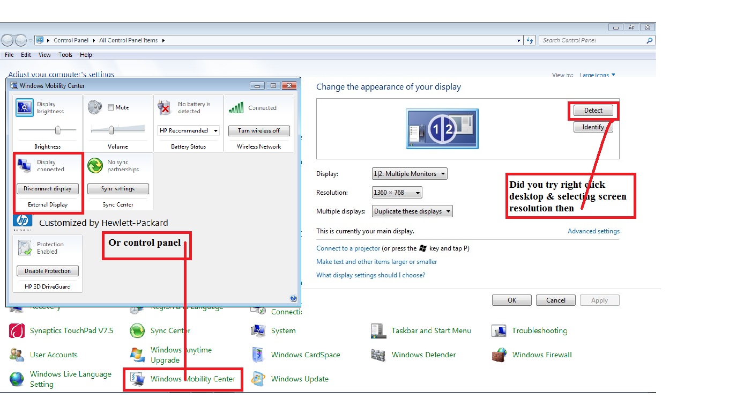
Task: Open the View by Large icons dropdown
Action: coord(598,75)
